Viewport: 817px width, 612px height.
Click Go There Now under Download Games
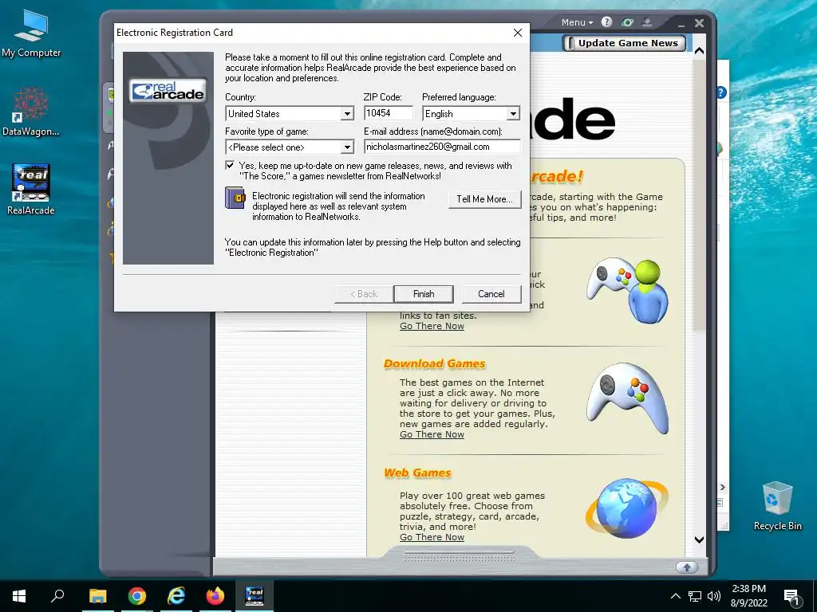[x=432, y=434]
